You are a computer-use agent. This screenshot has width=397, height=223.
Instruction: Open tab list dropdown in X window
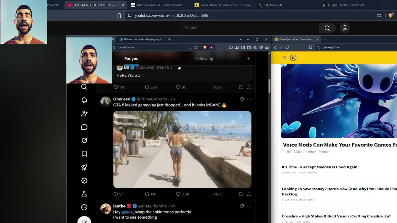240,39
